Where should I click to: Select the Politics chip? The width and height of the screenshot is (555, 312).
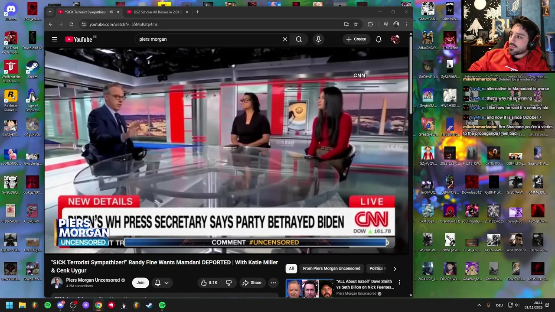pos(376,269)
